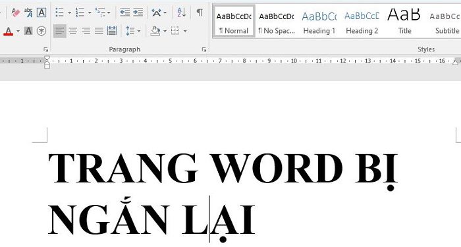
Task: Open the Enclose Characters tool
Action: 41,31
